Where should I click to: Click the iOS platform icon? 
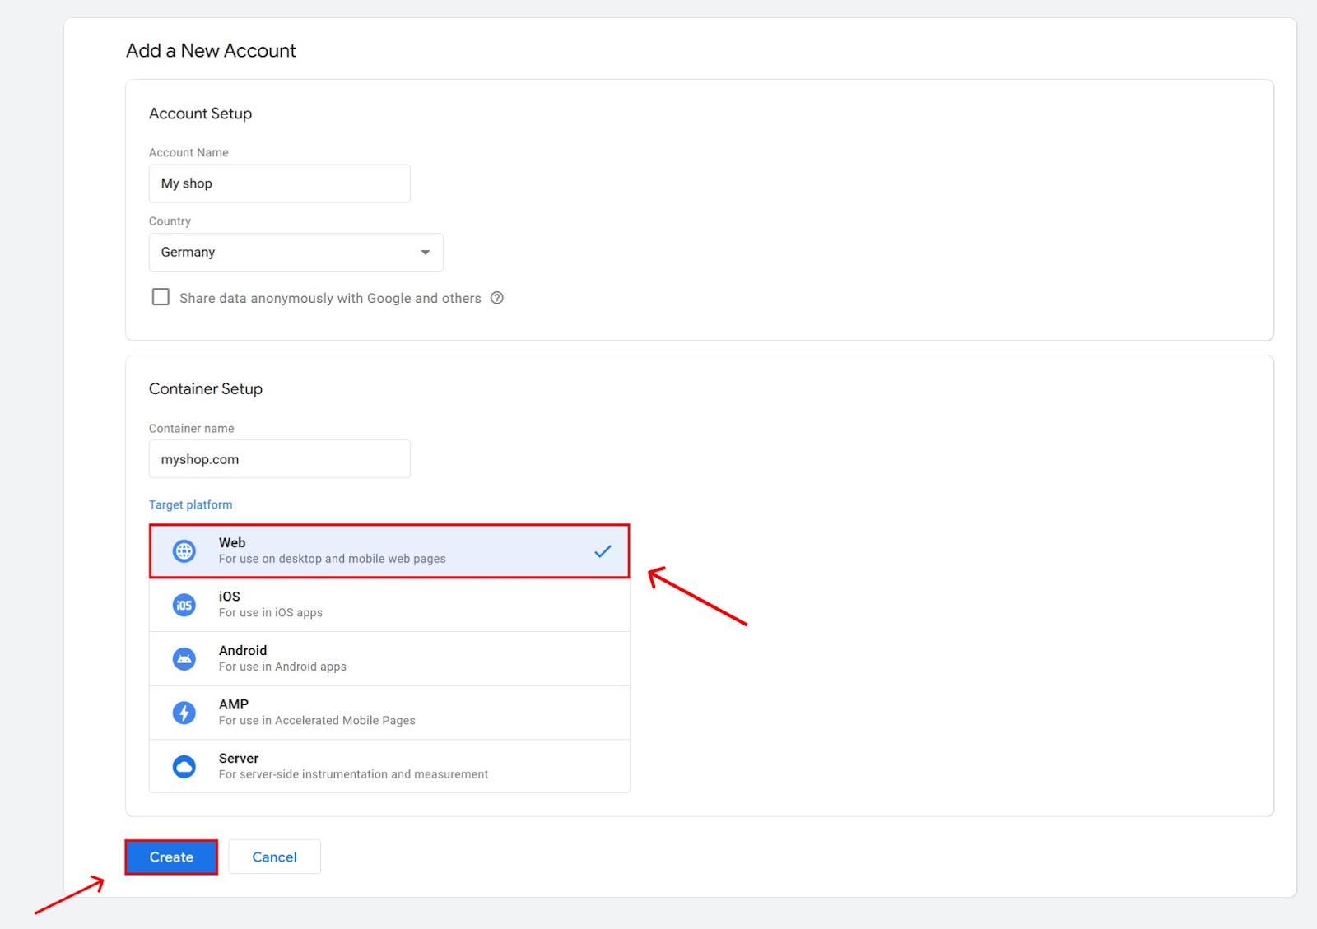pyautogui.click(x=184, y=605)
